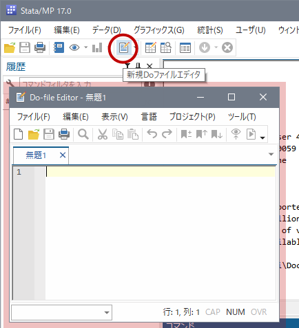Screen dimensions: 299x328
Task: Click the Save icon in Stata main toolbar
Action: [25, 47]
